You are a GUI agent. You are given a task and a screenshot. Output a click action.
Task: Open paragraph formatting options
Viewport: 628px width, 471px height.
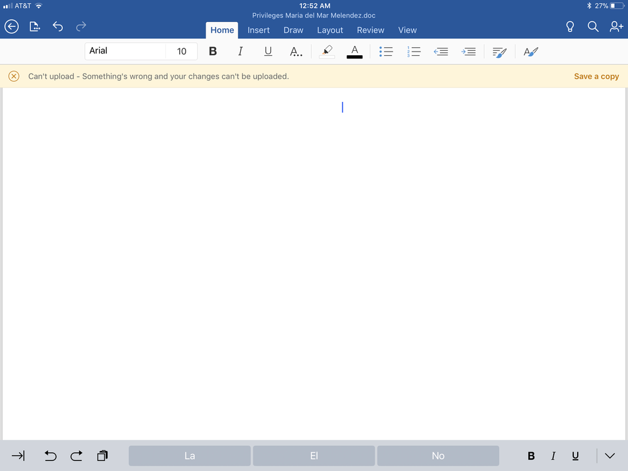499,52
